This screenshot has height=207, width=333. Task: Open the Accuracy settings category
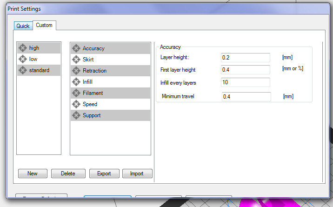pos(110,48)
